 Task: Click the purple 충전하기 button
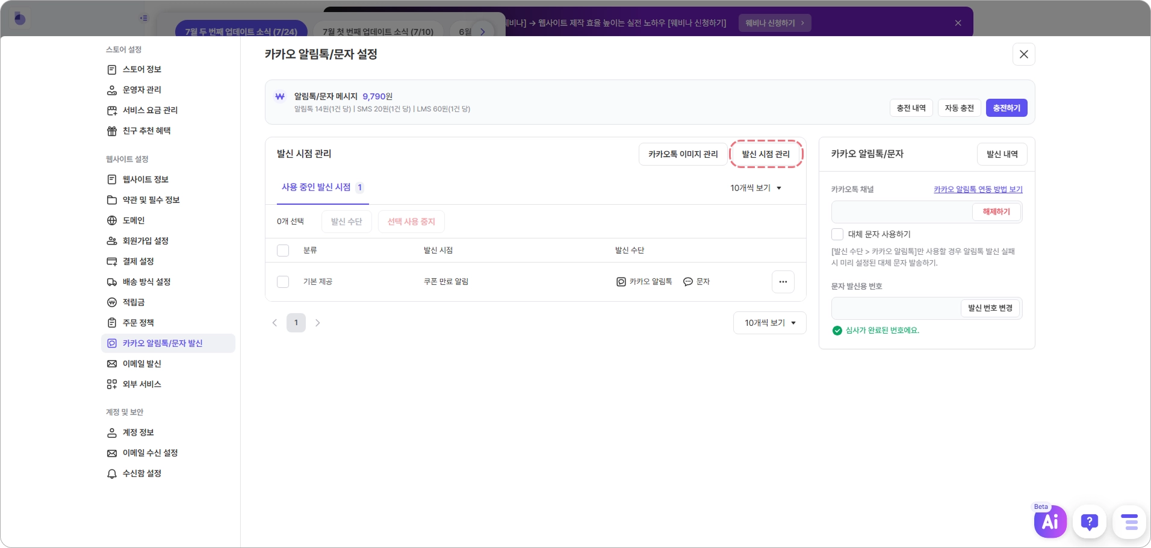(1007, 108)
